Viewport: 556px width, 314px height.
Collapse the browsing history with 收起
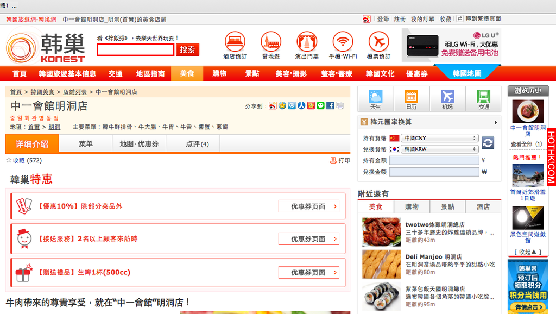pos(528,252)
